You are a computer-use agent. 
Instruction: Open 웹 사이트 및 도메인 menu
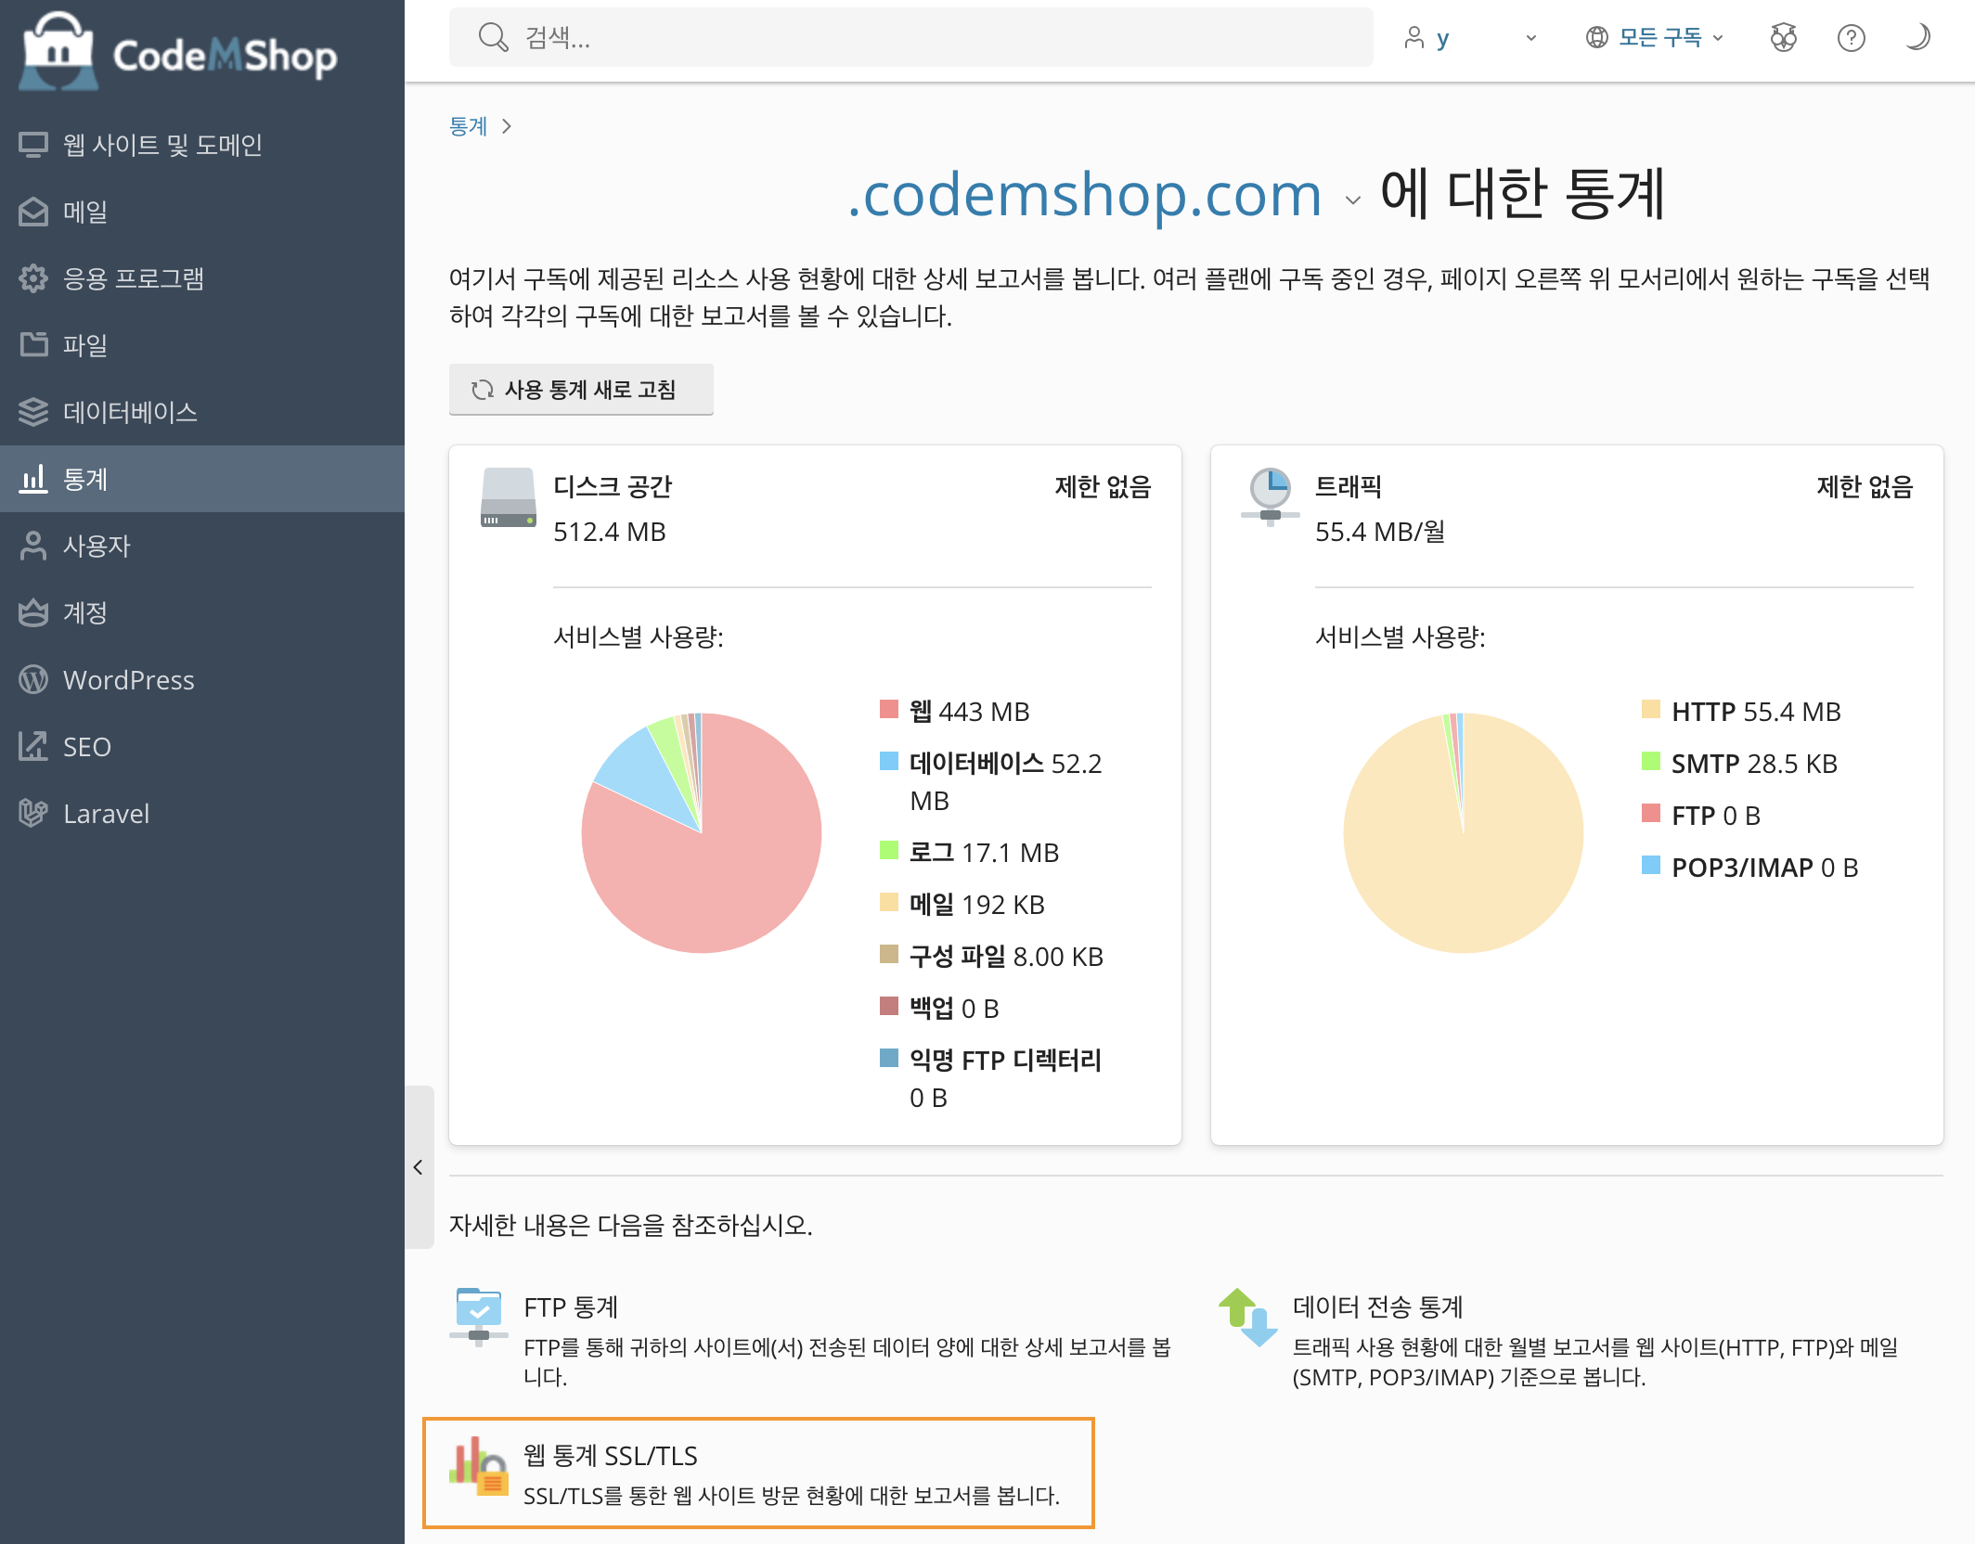tap(161, 145)
